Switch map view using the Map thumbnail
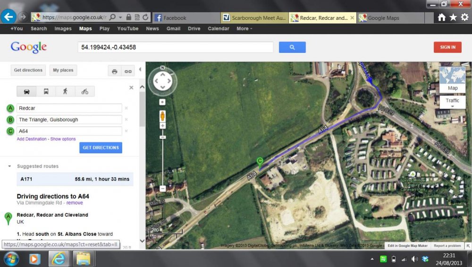This screenshot has height=267, width=472. tap(452, 79)
